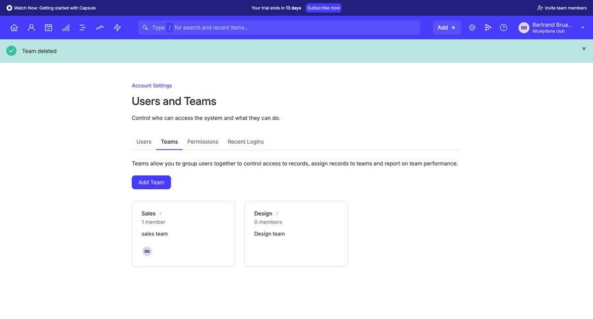Viewport: 593px width, 319px height.
Task: Expand the Design team chevron
Action: [x=277, y=214]
